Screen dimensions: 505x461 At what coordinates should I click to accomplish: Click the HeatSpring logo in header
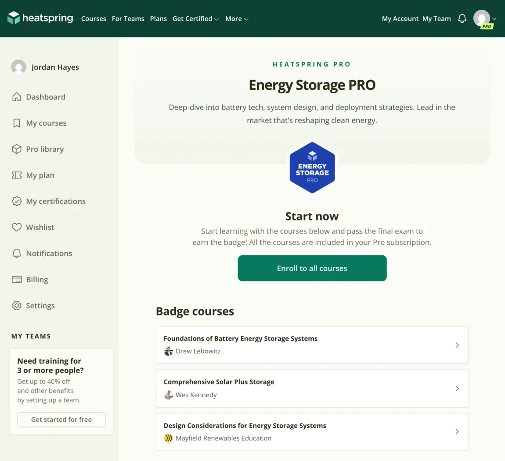(40, 18)
